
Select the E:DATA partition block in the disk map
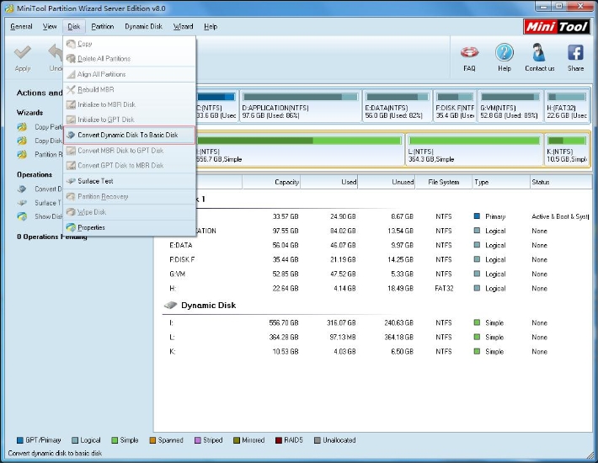pyautogui.click(x=397, y=106)
